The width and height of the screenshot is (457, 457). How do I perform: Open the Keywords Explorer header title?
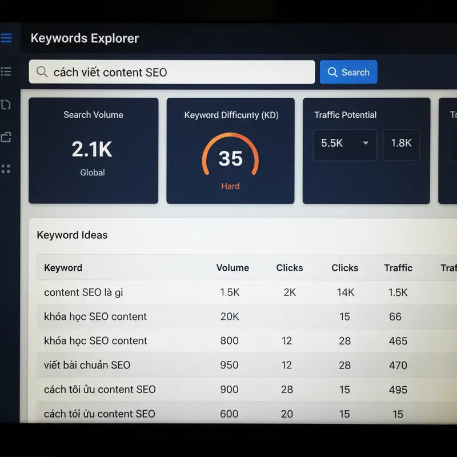click(x=85, y=38)
